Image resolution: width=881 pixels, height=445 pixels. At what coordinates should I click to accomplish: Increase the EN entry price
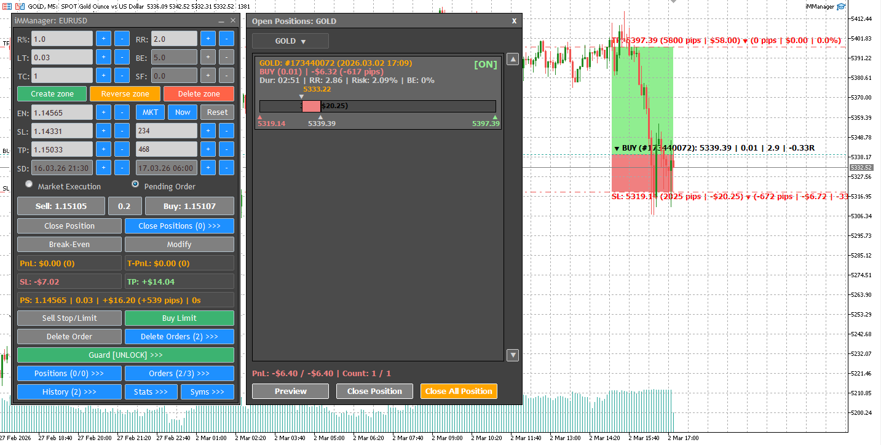pos(103,112)
